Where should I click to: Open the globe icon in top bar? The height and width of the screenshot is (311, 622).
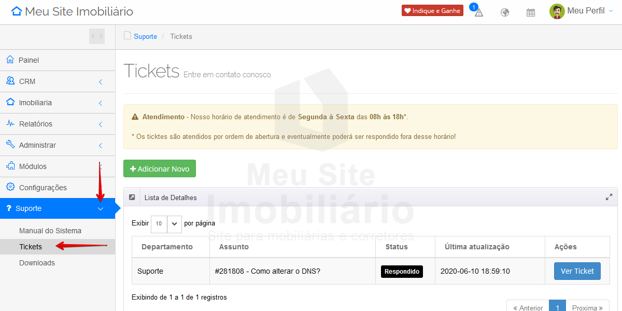click(505, 12)
